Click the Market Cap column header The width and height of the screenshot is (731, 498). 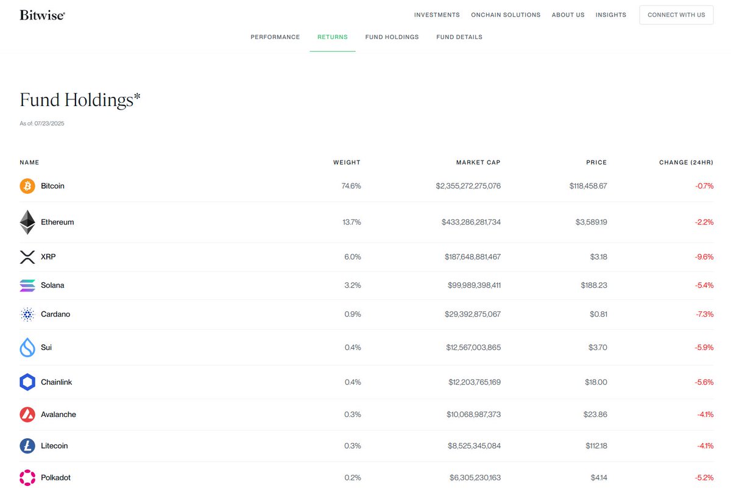[478, 163]
